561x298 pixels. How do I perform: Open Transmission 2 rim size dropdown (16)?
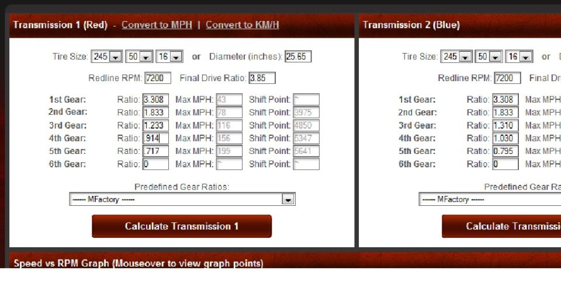click(519, 57)
